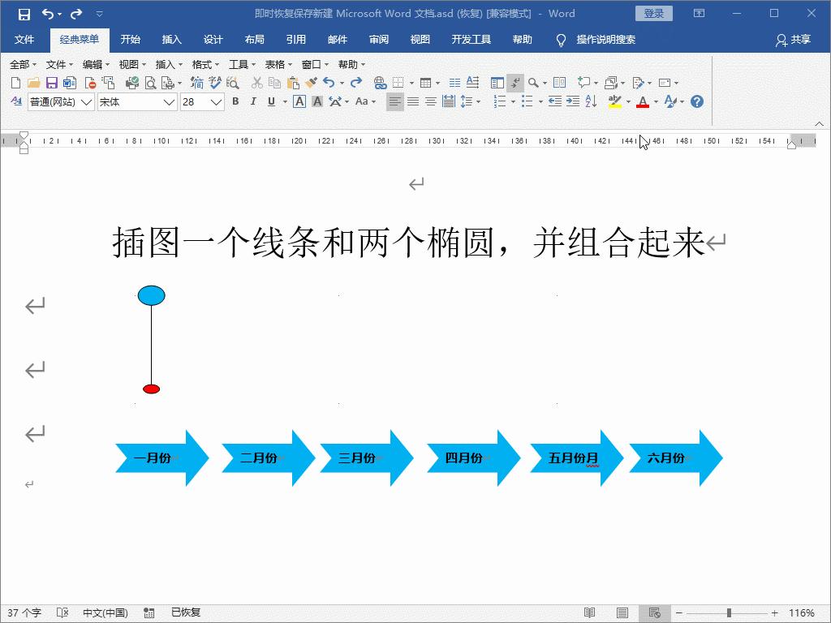
Task: Select the Format Painter tool
Action: click(x=312, y=82)
